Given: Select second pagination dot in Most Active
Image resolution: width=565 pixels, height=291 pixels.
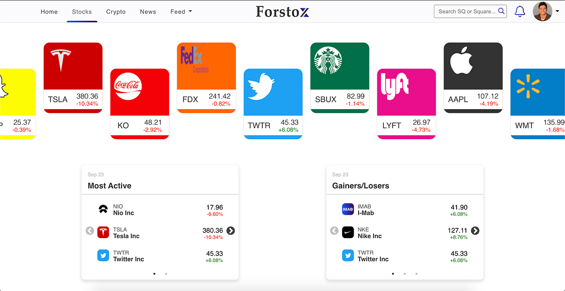Looking at the screenshot, I should (x=166, y=274).
